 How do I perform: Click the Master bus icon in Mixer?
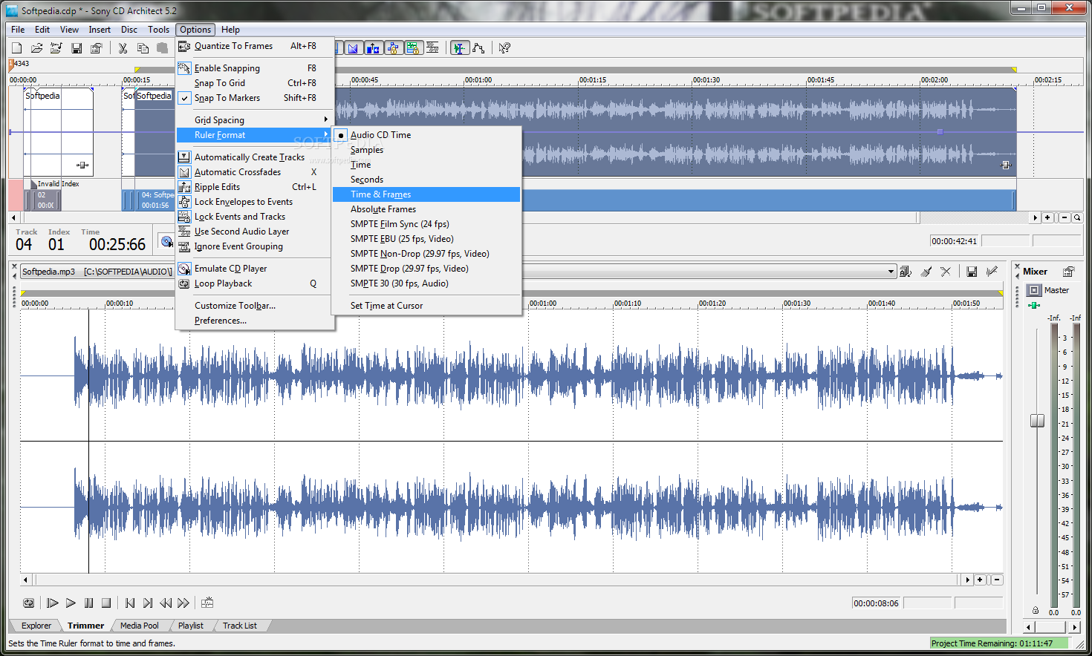pos(1034,290)
